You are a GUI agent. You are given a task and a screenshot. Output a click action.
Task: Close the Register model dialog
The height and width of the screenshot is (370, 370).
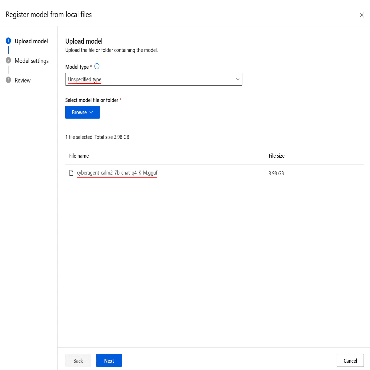click(362, 15)
